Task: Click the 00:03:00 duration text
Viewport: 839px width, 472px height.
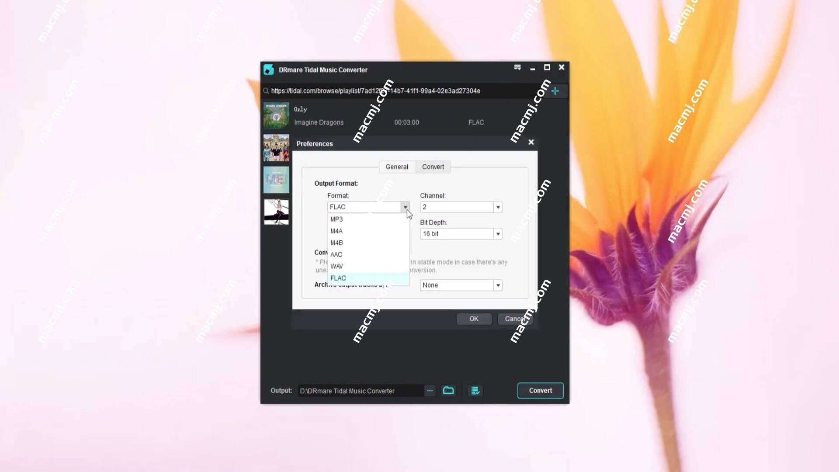Action: click(406, 122)
